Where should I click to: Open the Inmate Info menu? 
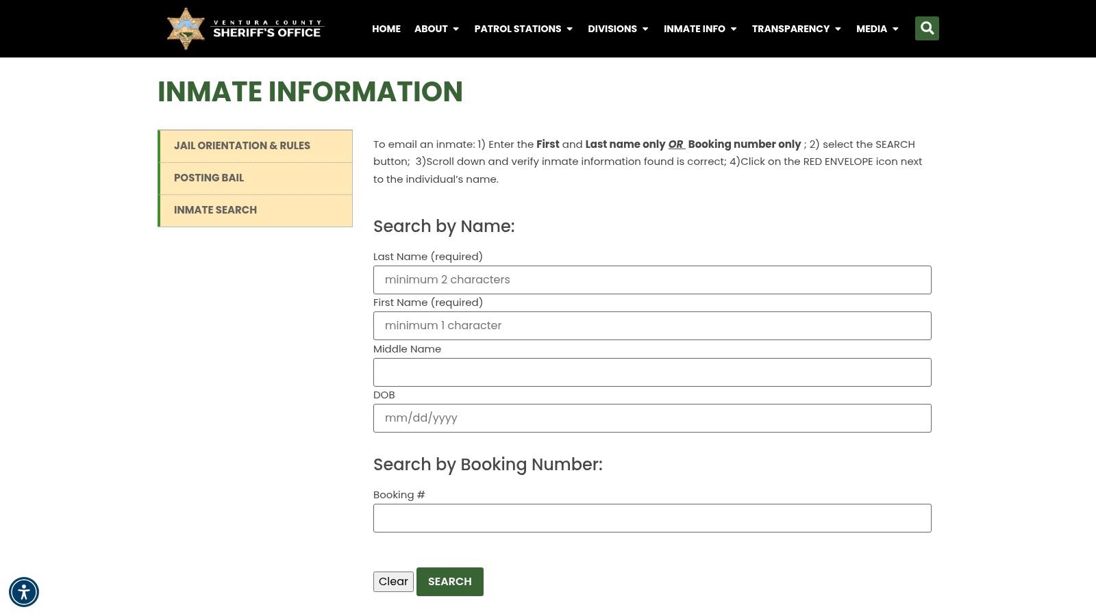tap(695, 29)
